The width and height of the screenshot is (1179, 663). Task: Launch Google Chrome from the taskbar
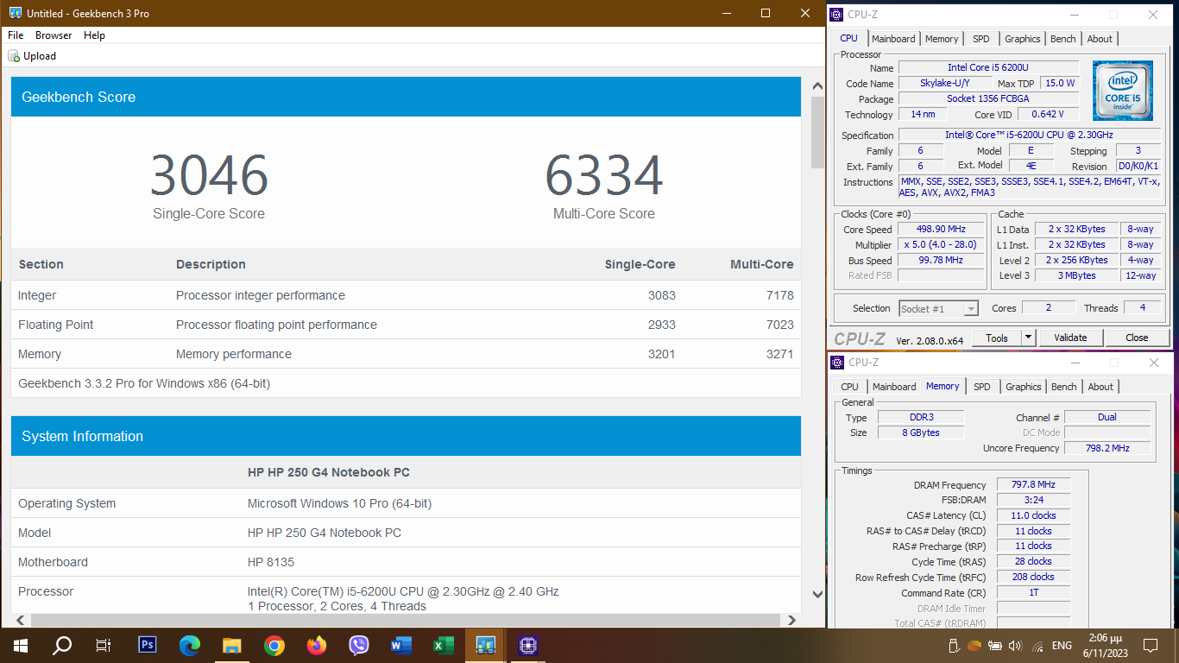click(274, 645)
